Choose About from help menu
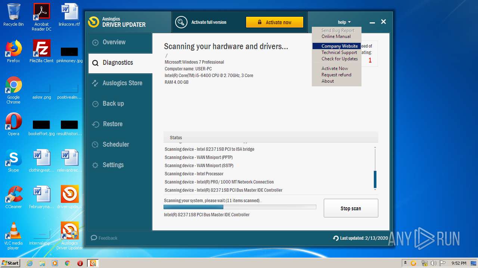 coord(336,81)
